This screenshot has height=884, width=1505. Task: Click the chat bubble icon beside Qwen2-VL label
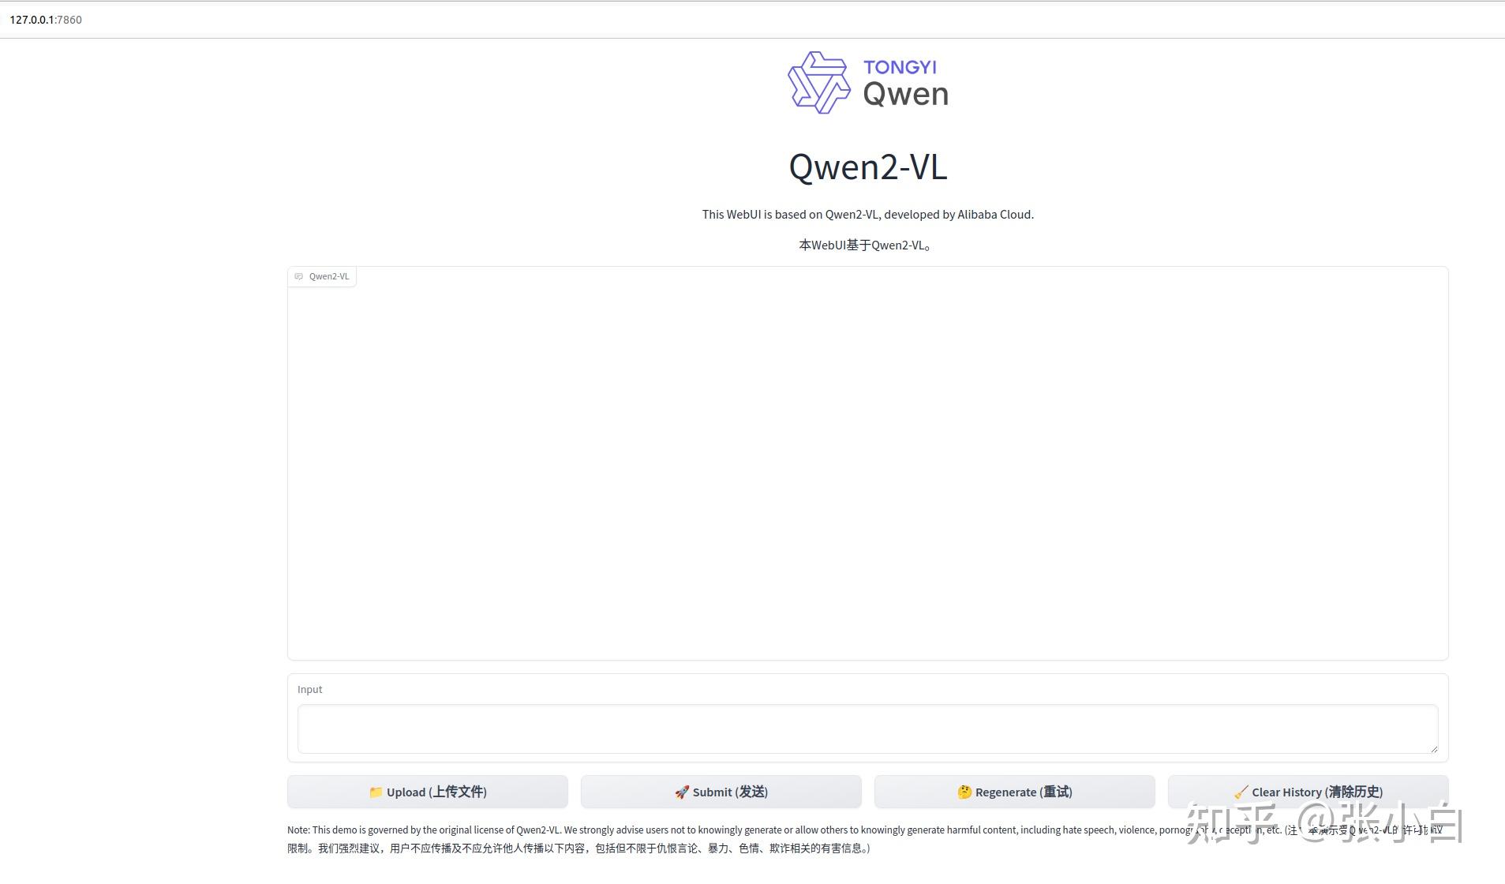point(298,275)
